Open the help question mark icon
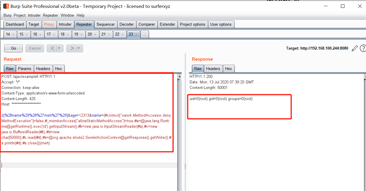The image size is (366, 191). pyautogui.click(x=363, y=48)
